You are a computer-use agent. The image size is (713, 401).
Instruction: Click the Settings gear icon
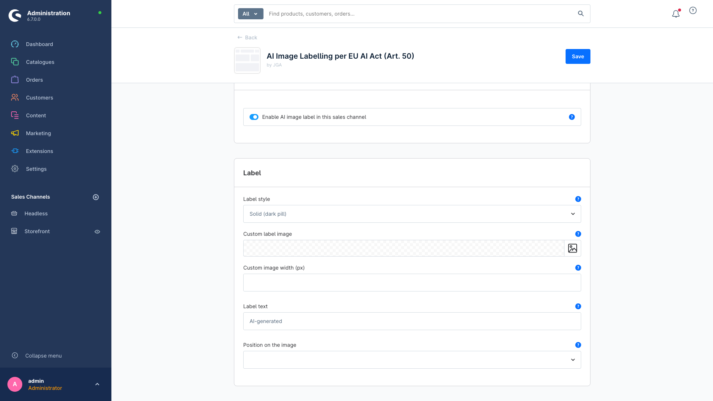click(15, 169)
